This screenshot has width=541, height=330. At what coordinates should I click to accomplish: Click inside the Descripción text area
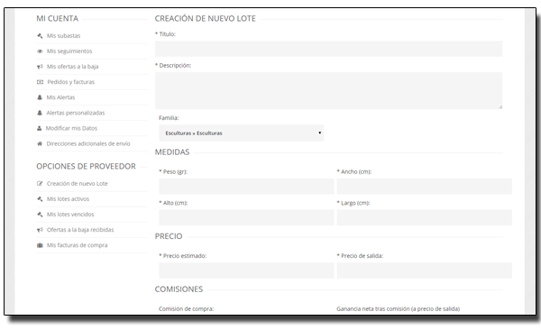click(328, 90)
